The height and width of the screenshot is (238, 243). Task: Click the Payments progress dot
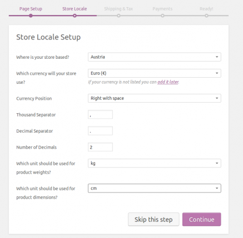click(162, 16)
